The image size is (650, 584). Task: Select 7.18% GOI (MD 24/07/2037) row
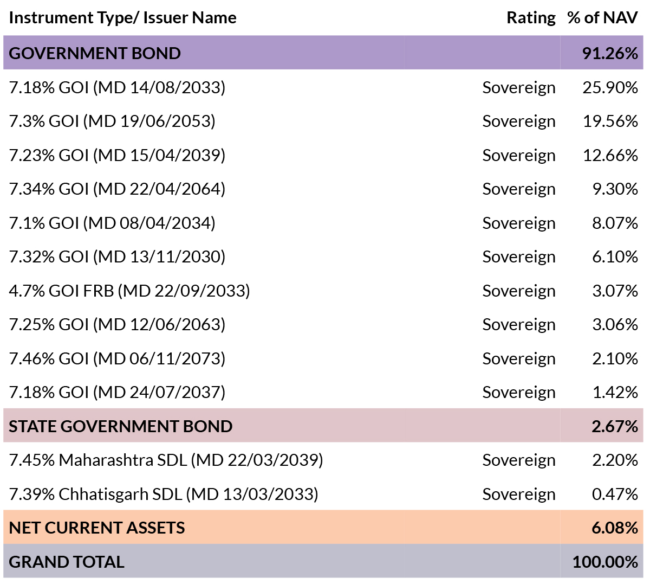point(323,392)
